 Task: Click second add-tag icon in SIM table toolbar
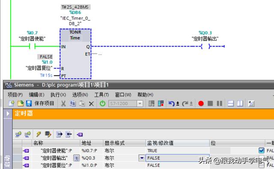pos(27,134)
